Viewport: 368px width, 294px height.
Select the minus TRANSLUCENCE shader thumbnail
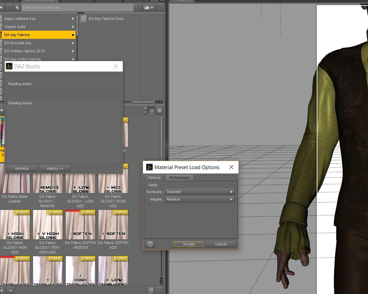point(15,271)
